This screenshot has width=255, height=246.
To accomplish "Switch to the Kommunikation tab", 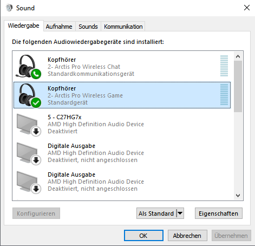I will (x=123, y=27).
